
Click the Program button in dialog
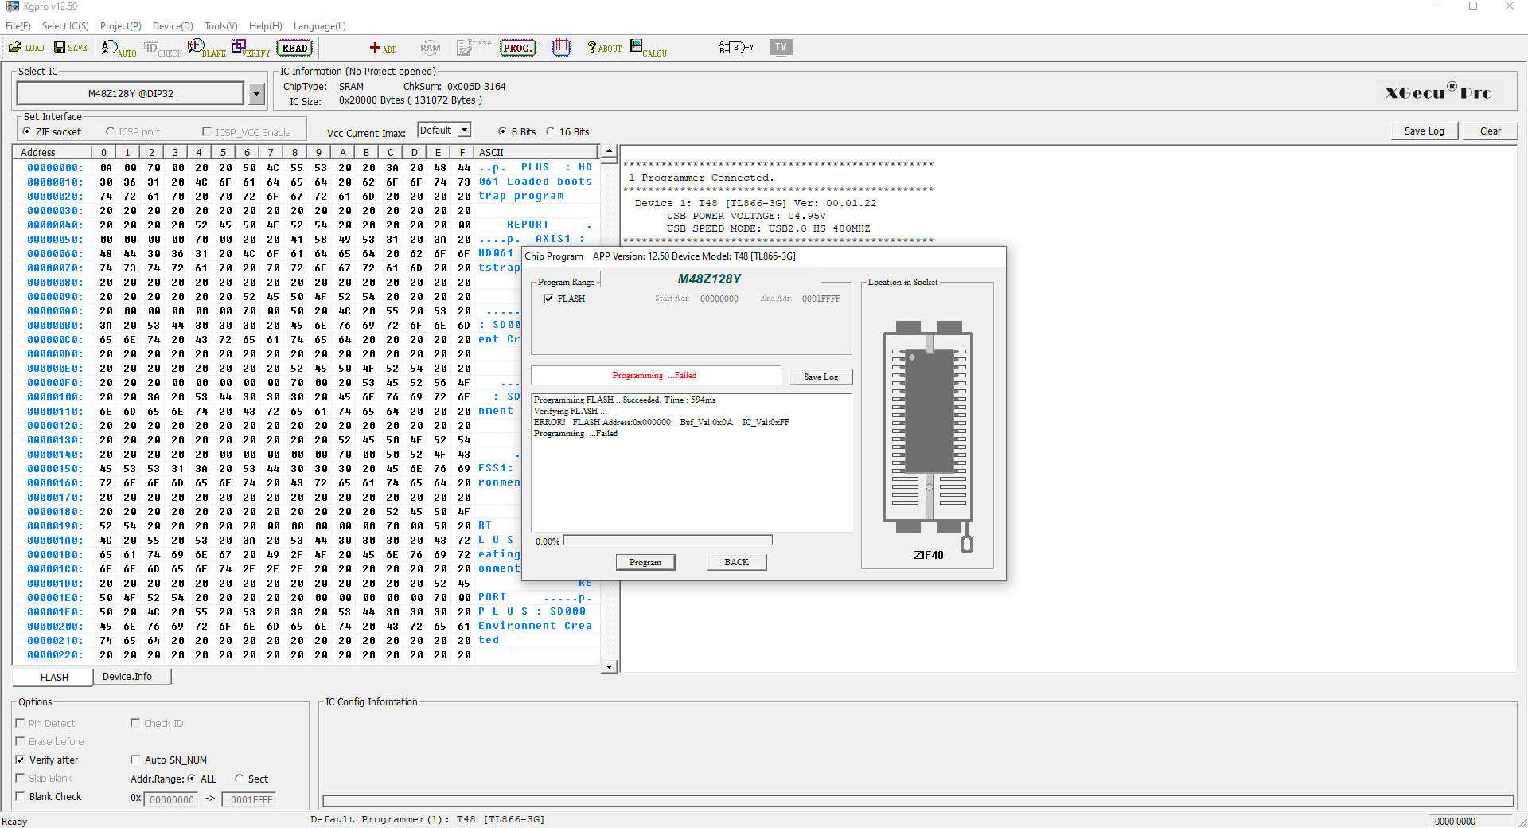click(x=645, y=562)
